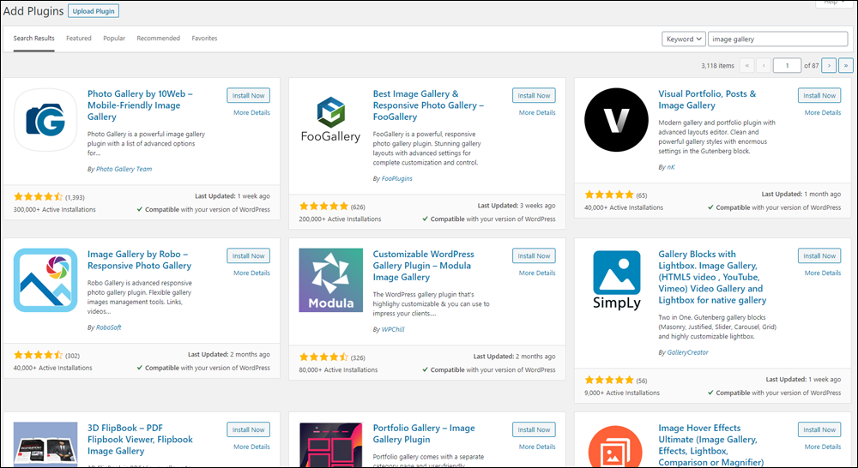Image resolution: width=858 pixels, height=468 pixels.
Task: Switch to the Popular tab
Action: (114, 39)
